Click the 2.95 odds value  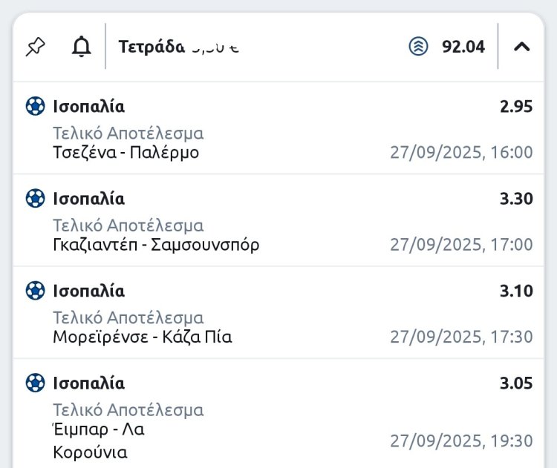(516, 106)
